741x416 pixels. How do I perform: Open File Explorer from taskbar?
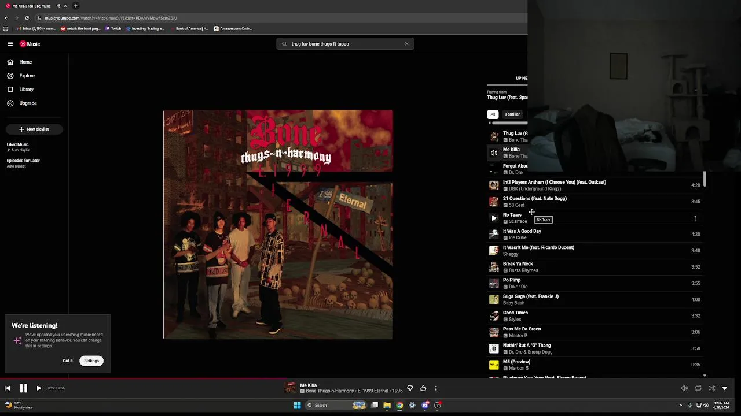(387, 406)
